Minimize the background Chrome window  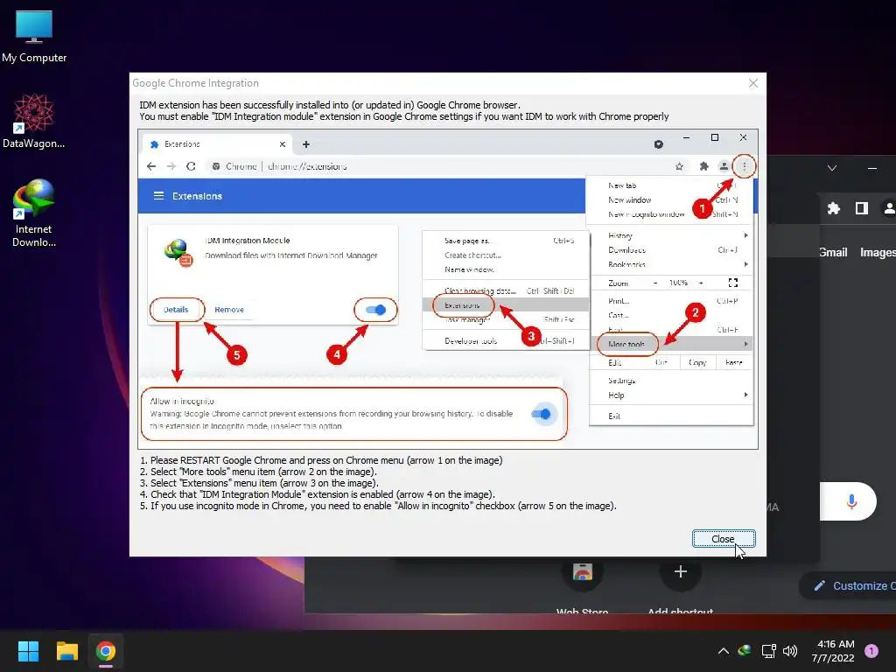point(872,168)
